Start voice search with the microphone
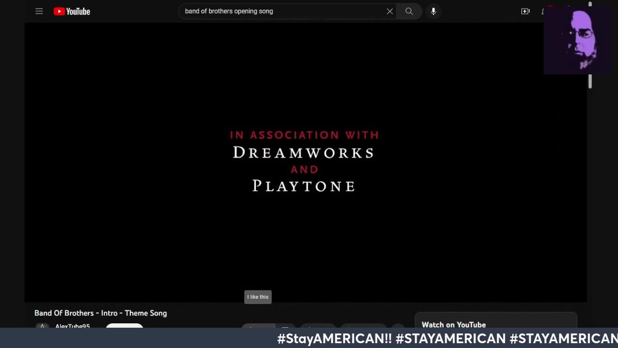 coord(434,11)
